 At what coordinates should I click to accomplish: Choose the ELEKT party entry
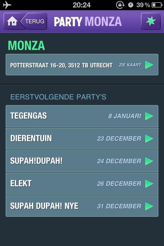point(21,184)
